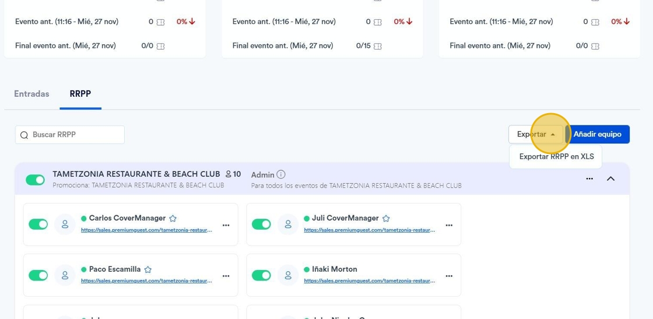Open Paco Escamilla sales link

tap(146, 281)
